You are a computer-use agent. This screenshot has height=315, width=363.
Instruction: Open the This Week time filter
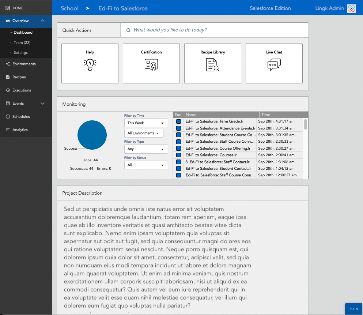coord(146,123)
